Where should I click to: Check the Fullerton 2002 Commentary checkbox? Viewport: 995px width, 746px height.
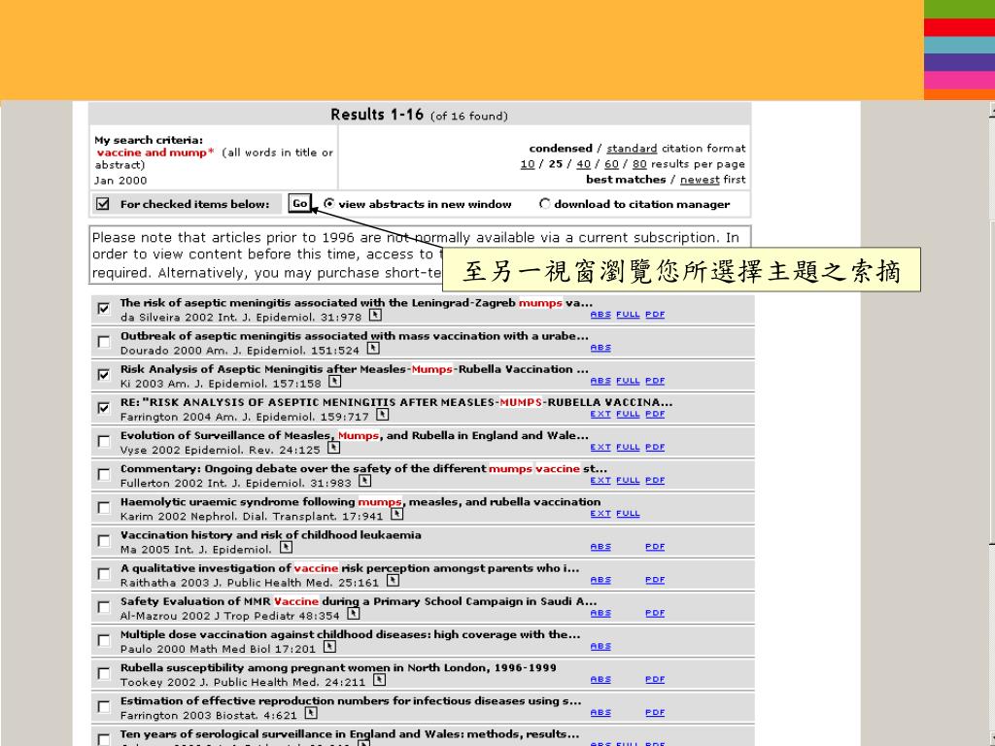point(103,474)
